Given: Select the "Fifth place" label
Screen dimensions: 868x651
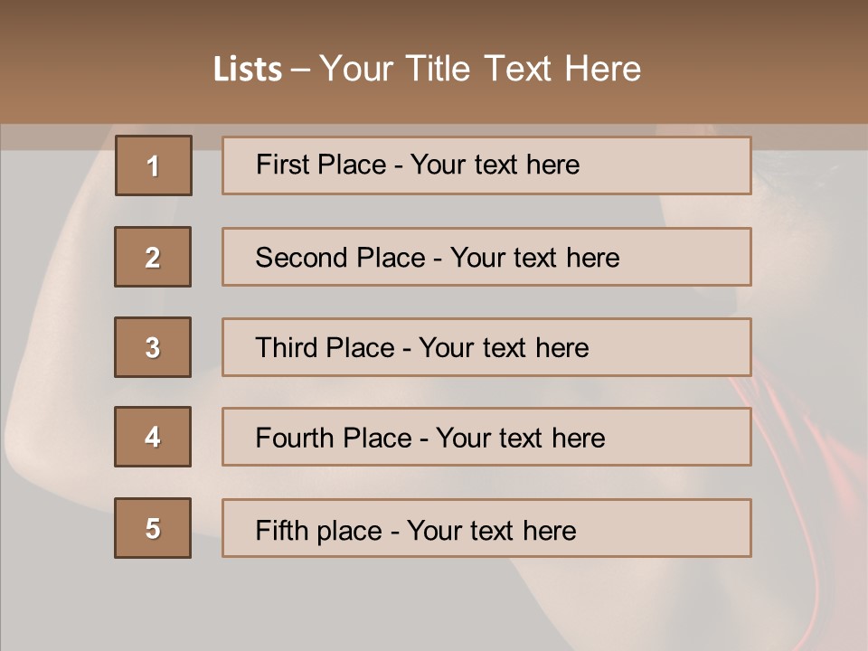Looking at the screenshot, I should [x=317, y=530].
